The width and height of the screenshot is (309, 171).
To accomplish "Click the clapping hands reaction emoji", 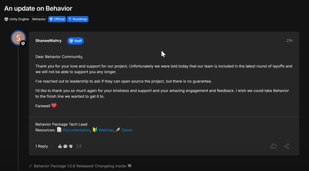I will (71, 146).
